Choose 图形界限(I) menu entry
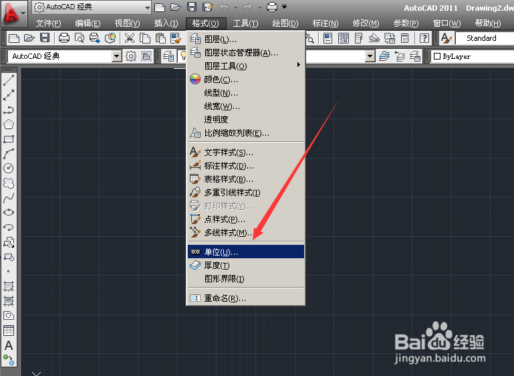 245,279
